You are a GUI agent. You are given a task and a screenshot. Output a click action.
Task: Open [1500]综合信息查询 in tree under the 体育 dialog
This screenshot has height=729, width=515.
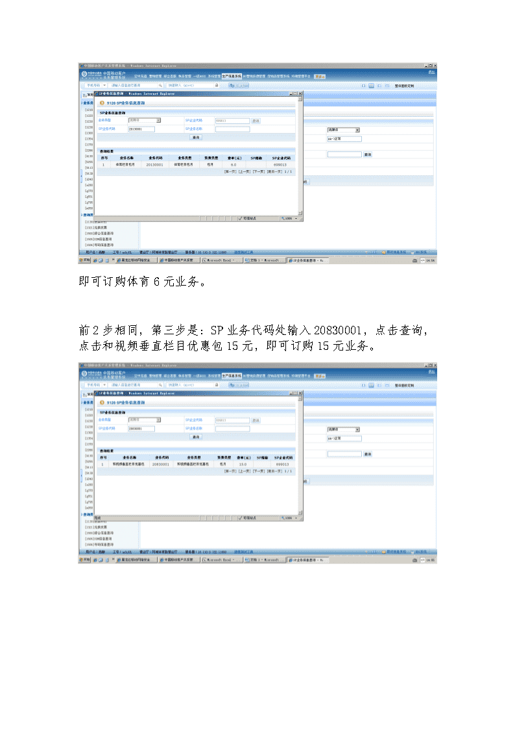point(99,234)
